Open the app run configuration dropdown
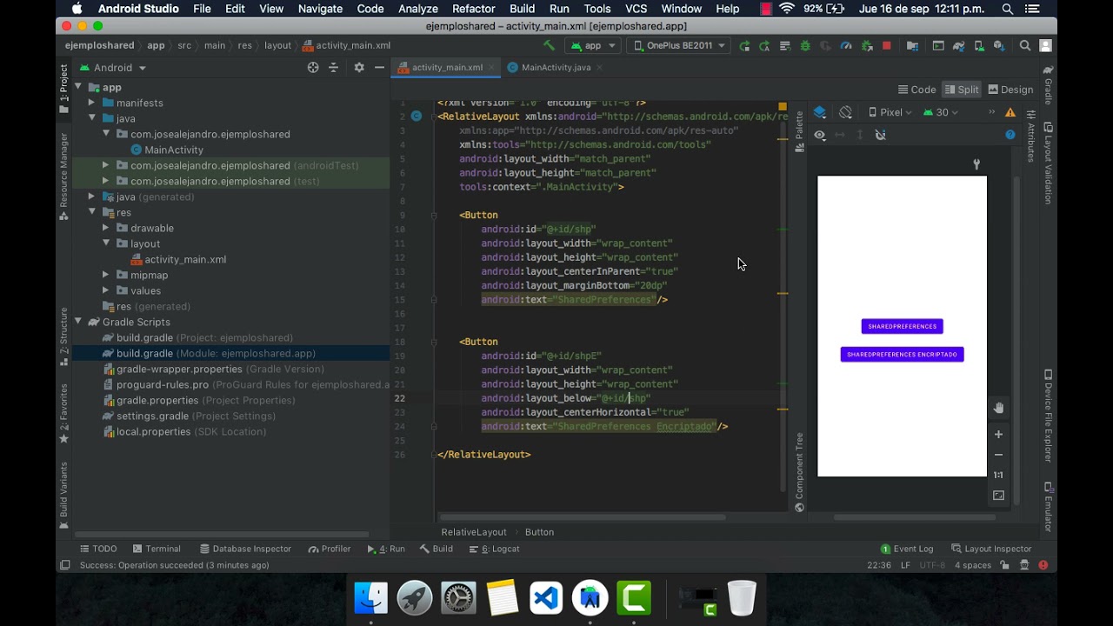 (x=593, y=46)
